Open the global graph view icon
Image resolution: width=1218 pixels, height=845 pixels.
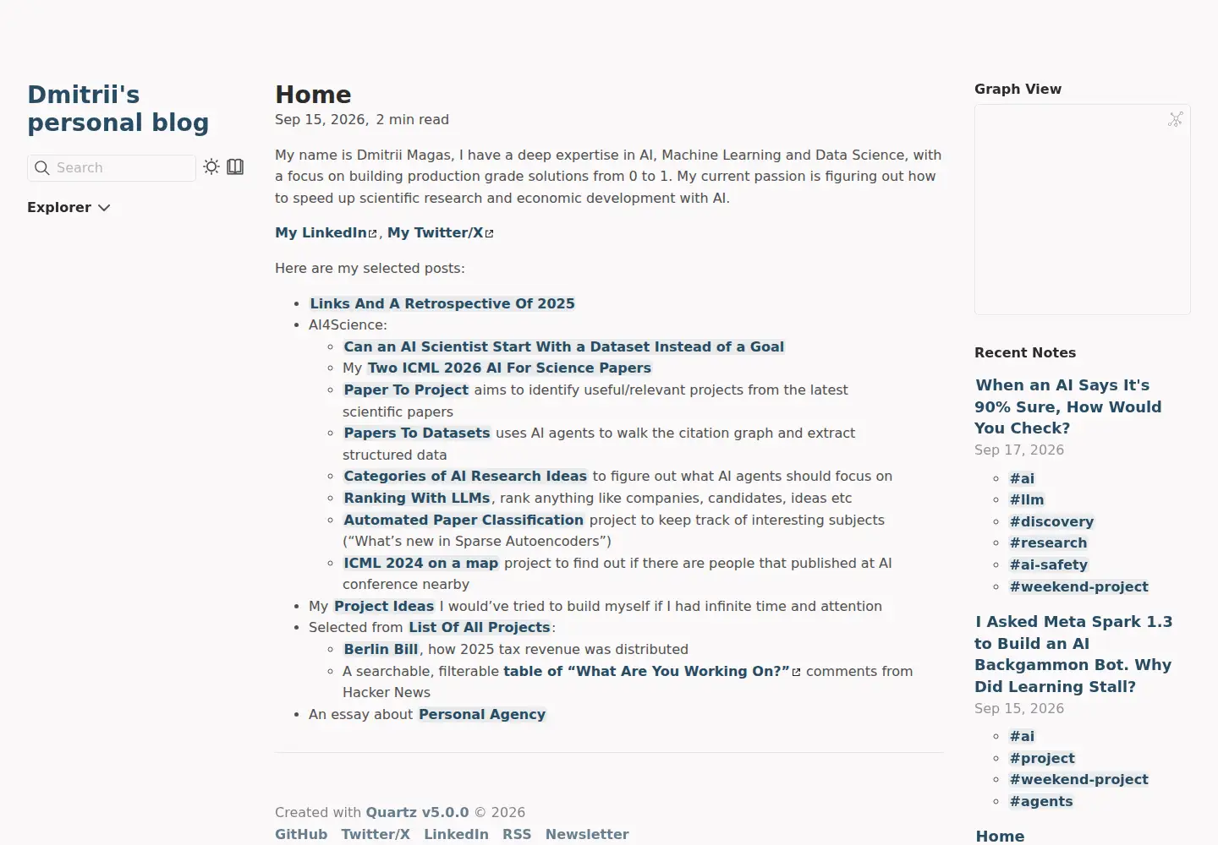pyautogui.click(x=1176, y=119)
